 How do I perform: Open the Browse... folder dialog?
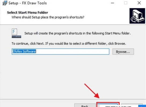pyautogui.click(x=123, y=52)
